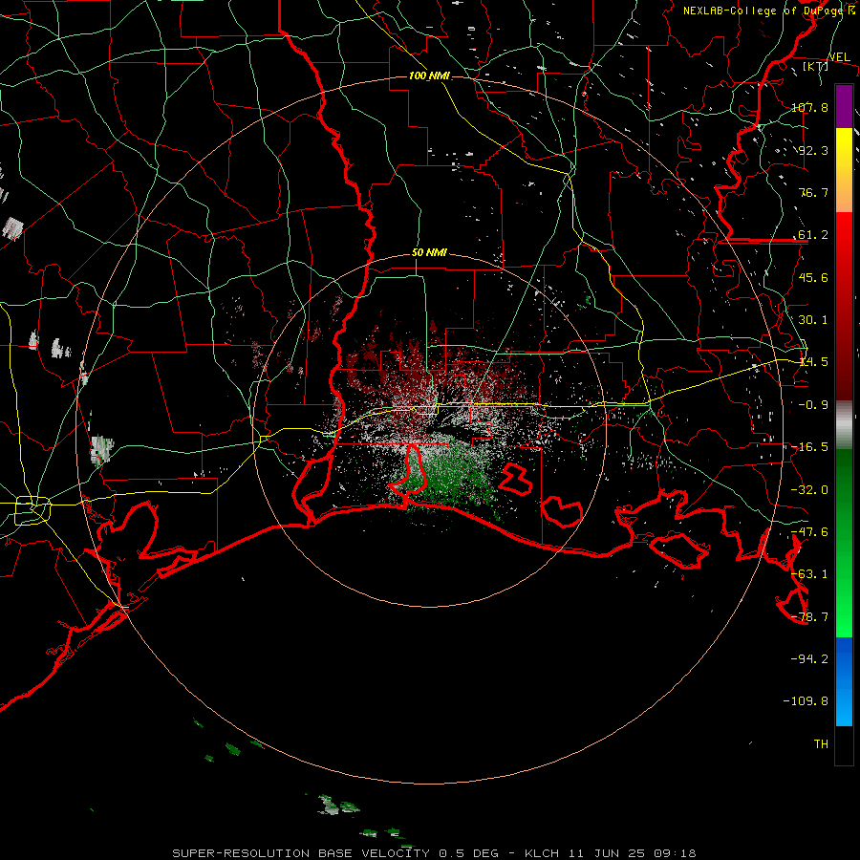
Task: Click the -32.0 velocity scale value
Action: click(x=809, y=490)
